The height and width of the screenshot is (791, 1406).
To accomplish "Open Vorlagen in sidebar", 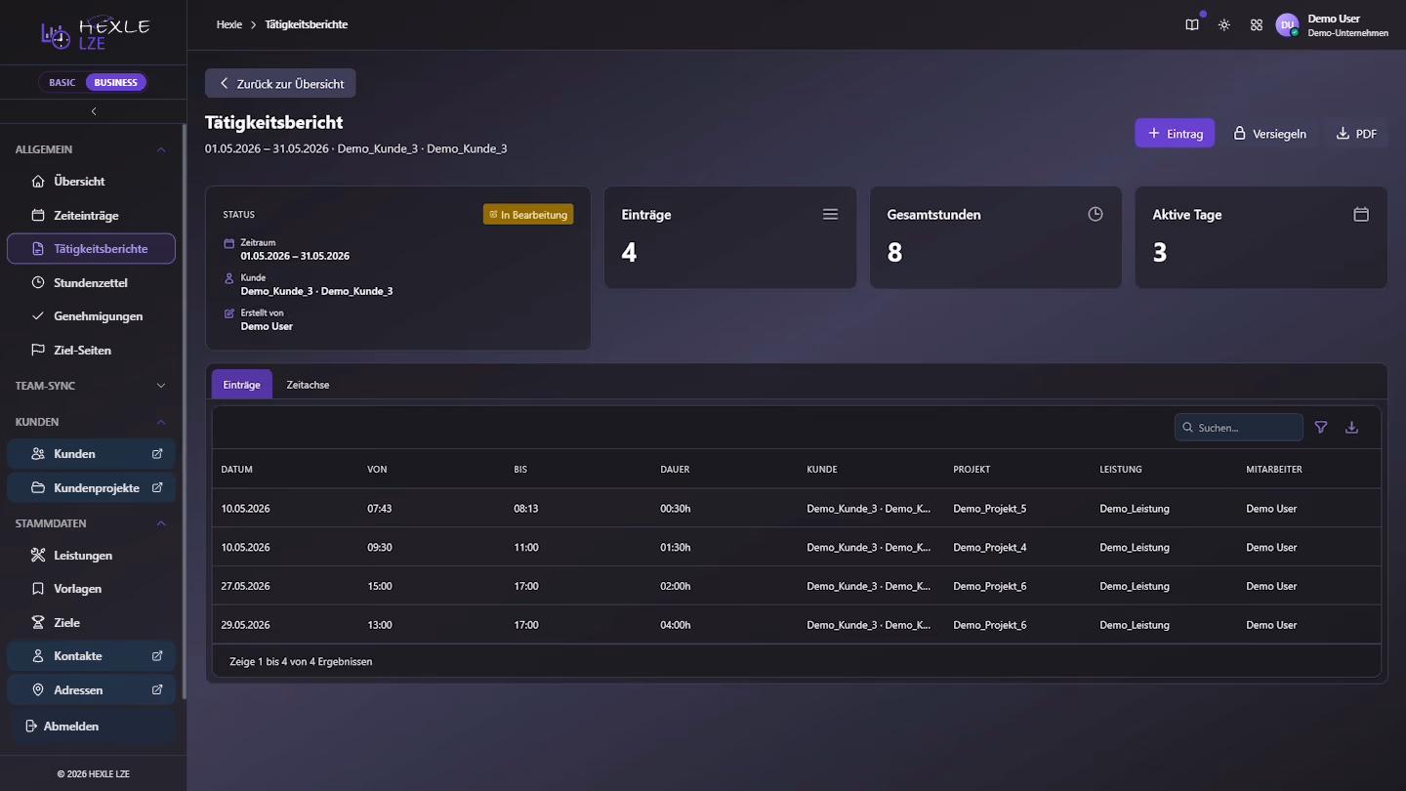I will tap(91, 589).
